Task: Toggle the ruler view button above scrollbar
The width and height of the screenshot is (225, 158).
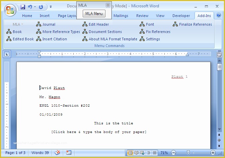Action: 219,55
